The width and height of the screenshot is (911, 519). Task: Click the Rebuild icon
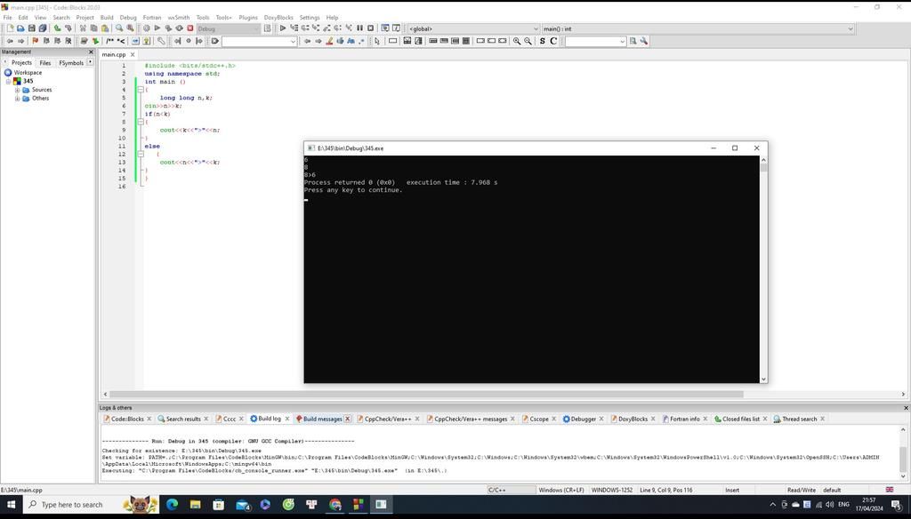(x=179, y=28)
